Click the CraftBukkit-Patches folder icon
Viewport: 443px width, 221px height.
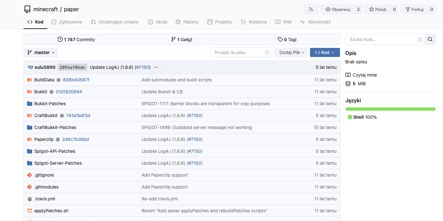pos(30,127)
